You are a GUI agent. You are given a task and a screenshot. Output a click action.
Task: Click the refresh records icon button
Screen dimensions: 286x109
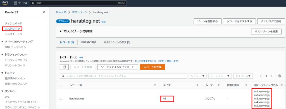pos(64,67)
